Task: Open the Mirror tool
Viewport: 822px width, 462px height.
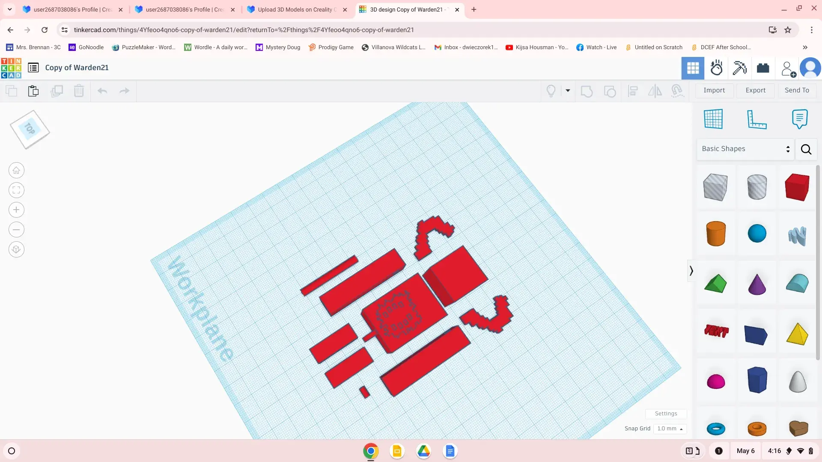Action: pyautogui.click(x=655, y=91)
